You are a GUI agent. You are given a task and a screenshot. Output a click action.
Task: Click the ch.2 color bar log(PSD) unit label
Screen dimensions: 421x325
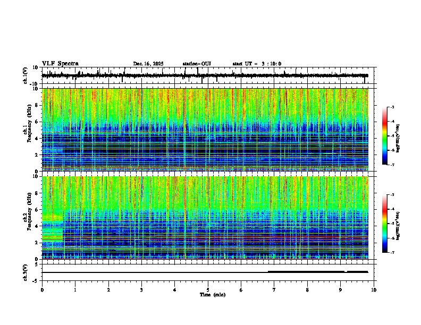[x=398, y=226]
